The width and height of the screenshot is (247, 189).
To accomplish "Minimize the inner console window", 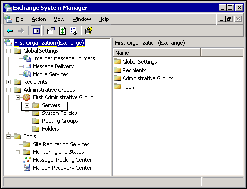I will 221,19.
